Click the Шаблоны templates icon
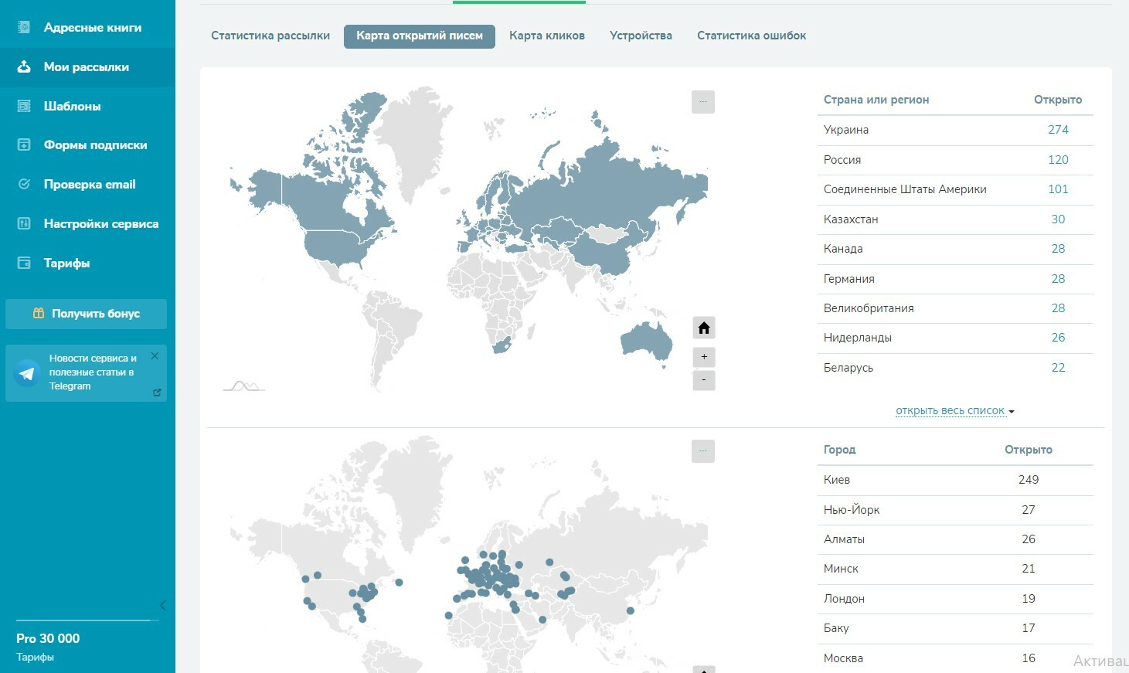Viewport: 1129px width, 673px height. pos(24,106)
